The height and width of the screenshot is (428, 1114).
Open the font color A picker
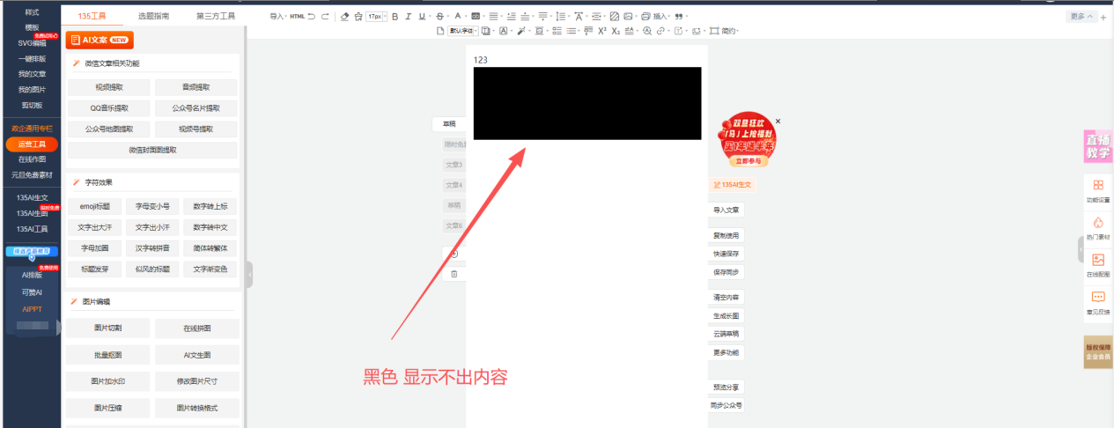pyautogui.click(x=457, y=16)
